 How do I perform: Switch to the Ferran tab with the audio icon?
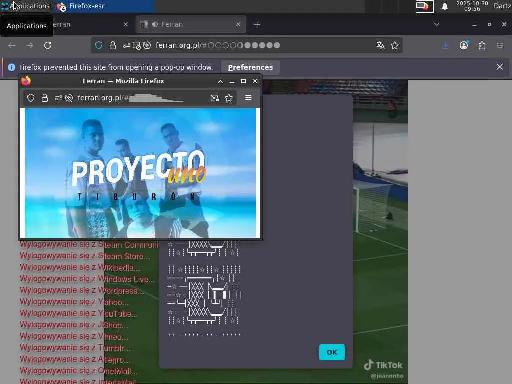coord(191,24)
